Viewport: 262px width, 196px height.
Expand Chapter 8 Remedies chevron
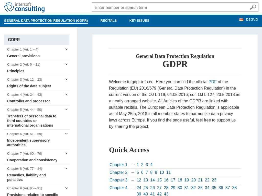[66, 168]
